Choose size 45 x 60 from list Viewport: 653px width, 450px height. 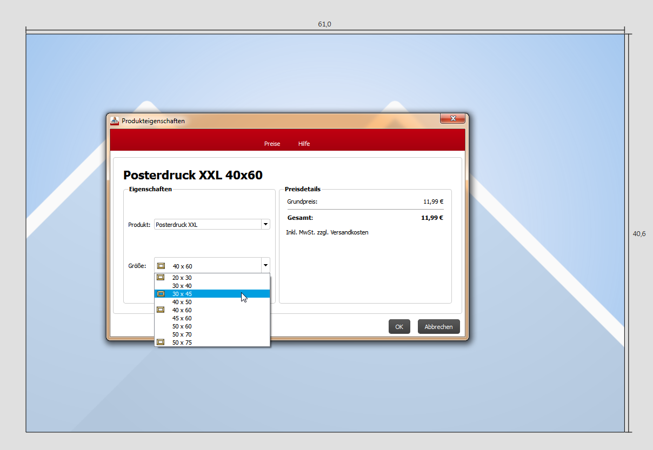tap(212, 318)
